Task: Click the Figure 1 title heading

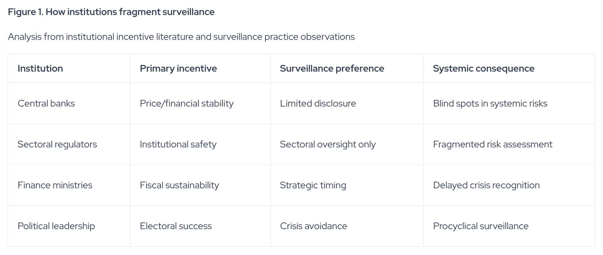Action: (x=111, y=12)
